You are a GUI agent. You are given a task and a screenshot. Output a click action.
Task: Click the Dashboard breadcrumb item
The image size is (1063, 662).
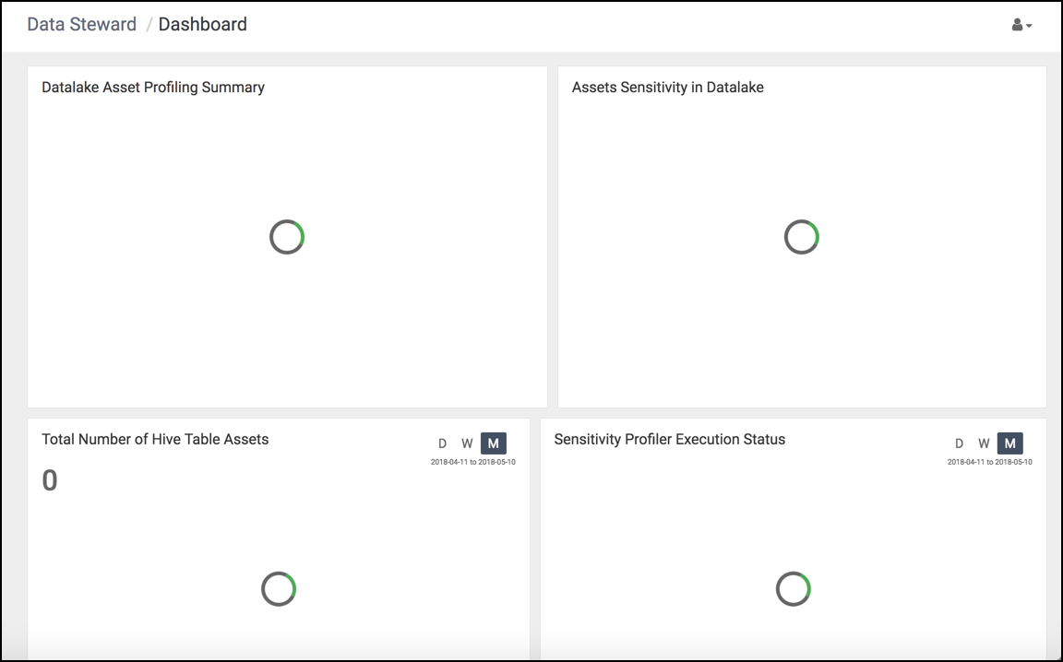pos(203,24)
